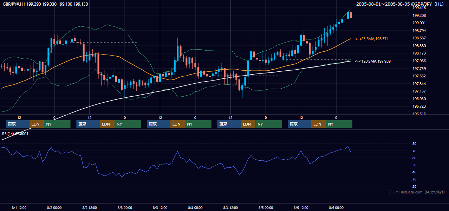The height and width of the screenshot is (211, 449).
Task: Click price axis value 198.587
Action: tap(419, 38)
